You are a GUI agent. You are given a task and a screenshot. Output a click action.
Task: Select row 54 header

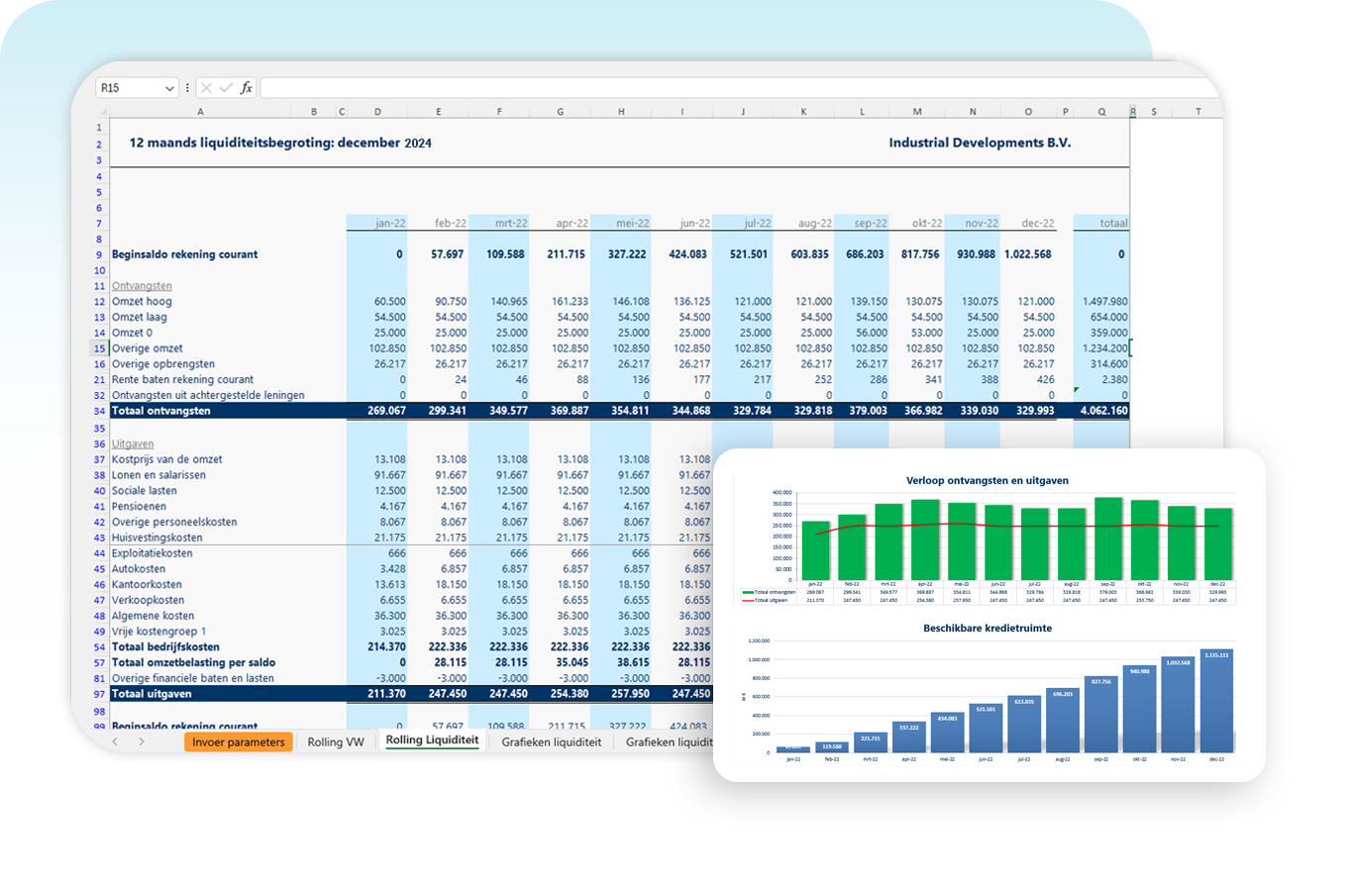coord(99,646)
